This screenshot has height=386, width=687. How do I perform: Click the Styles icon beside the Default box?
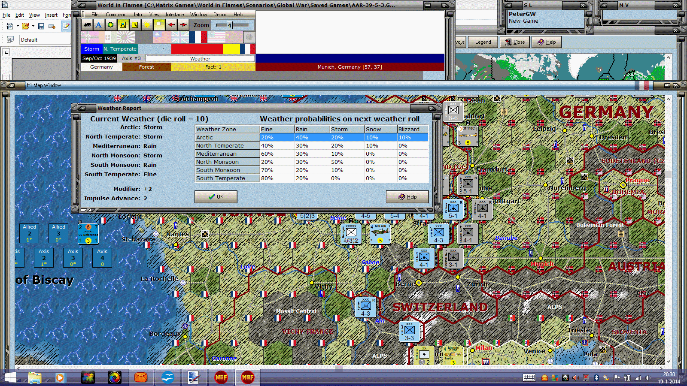(x=10, y=39)
